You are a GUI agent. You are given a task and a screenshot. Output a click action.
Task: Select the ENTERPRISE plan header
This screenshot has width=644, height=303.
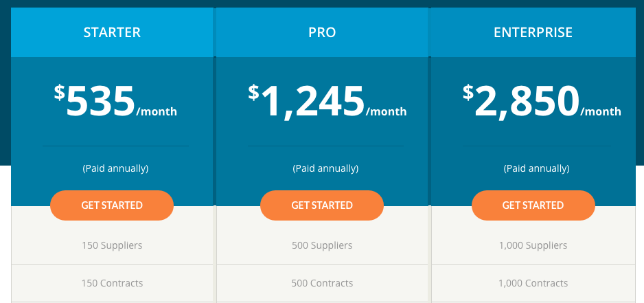coord(533,32)
